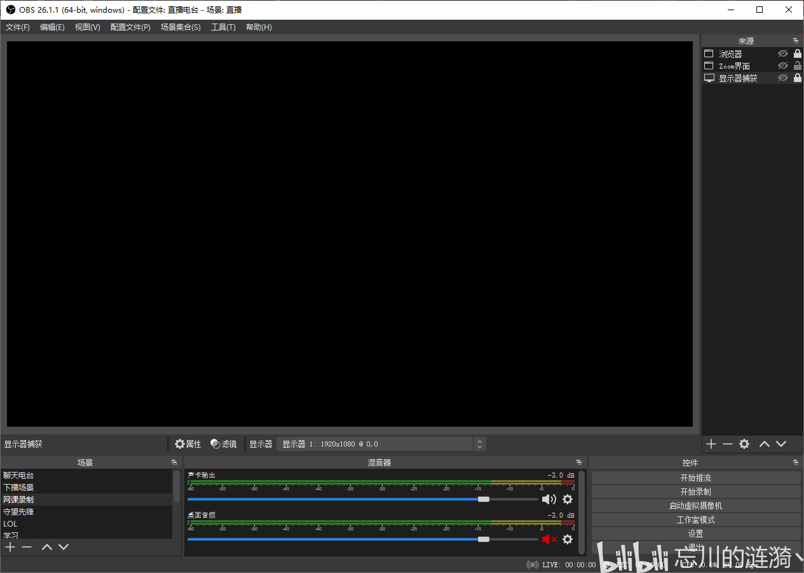Pop out the 来源 dock panel
This screenshot has height=573, width=804.
tap(796, 41)
